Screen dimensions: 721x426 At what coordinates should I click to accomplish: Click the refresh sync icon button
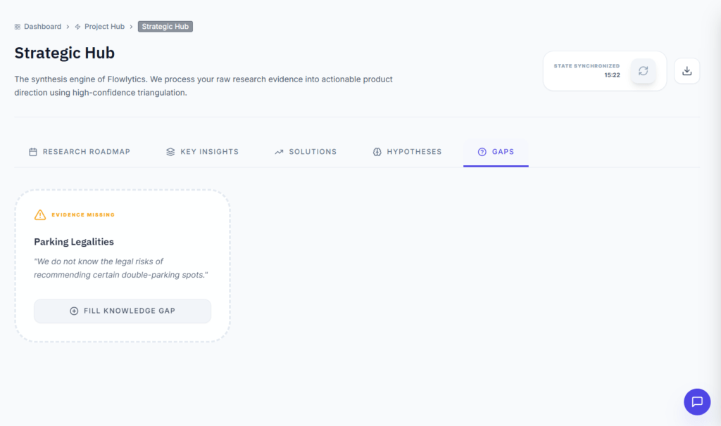pos(643,71)
